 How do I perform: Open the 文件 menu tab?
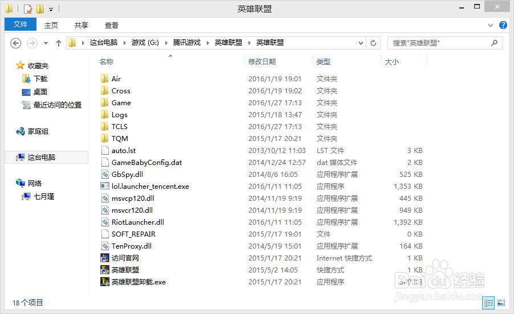tap(21, 24)
